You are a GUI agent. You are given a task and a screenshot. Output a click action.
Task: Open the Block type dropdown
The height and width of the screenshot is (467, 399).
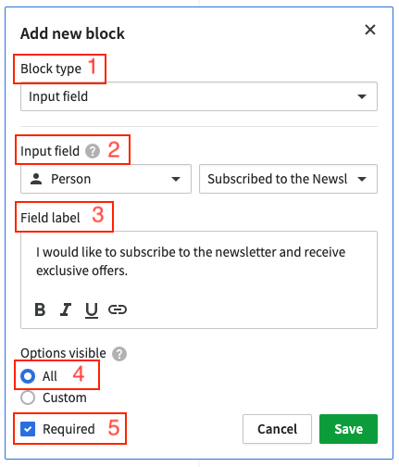199,96
